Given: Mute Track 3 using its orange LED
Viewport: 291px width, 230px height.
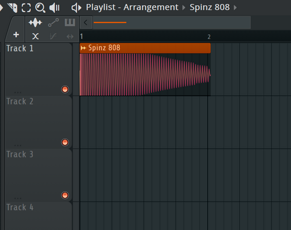Looking at the screenshot, I should 65,195.
